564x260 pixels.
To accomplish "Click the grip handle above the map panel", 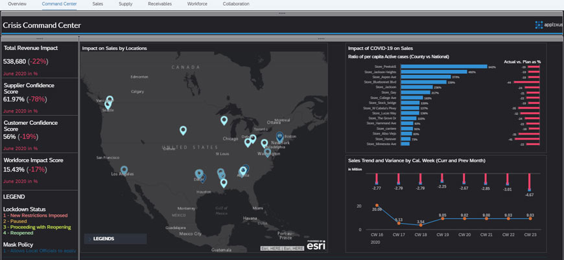I will coord(321,39).
